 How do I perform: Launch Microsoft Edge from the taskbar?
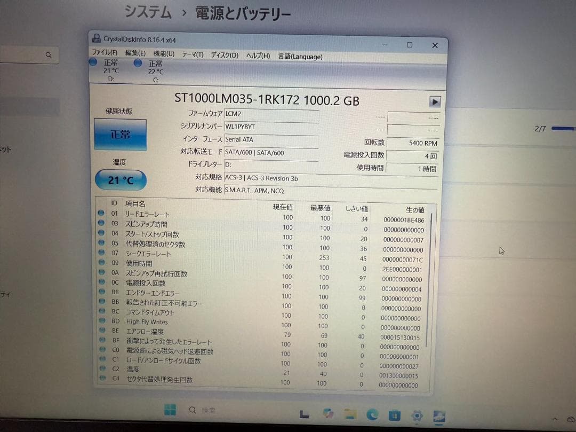click(x=372, y=414)
